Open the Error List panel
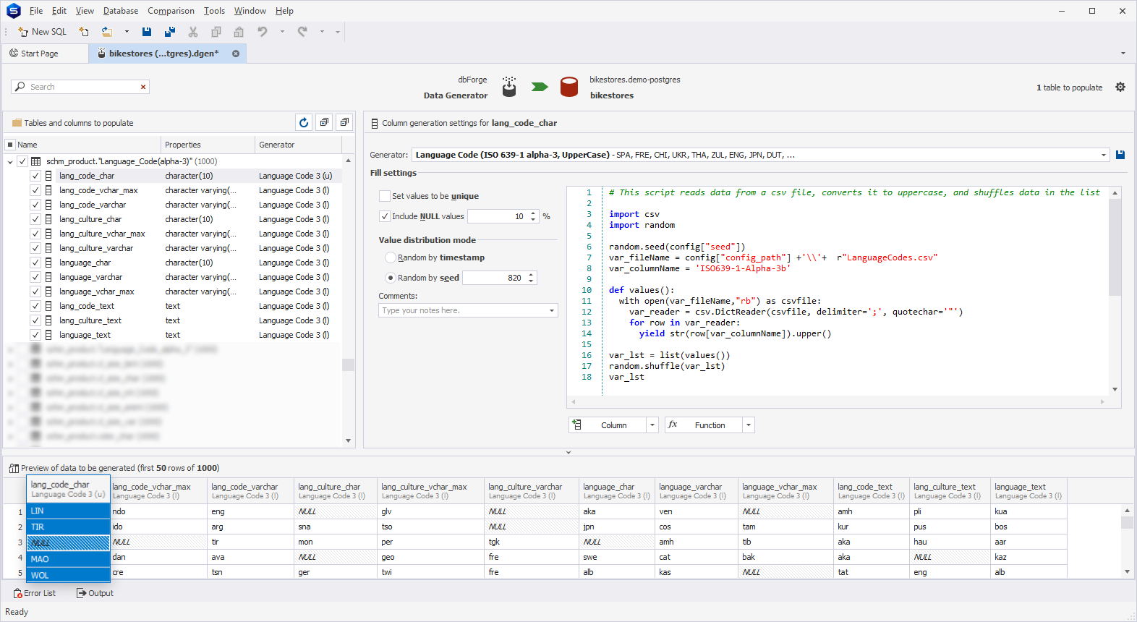The image size is (1137, 622). (35, 593)
